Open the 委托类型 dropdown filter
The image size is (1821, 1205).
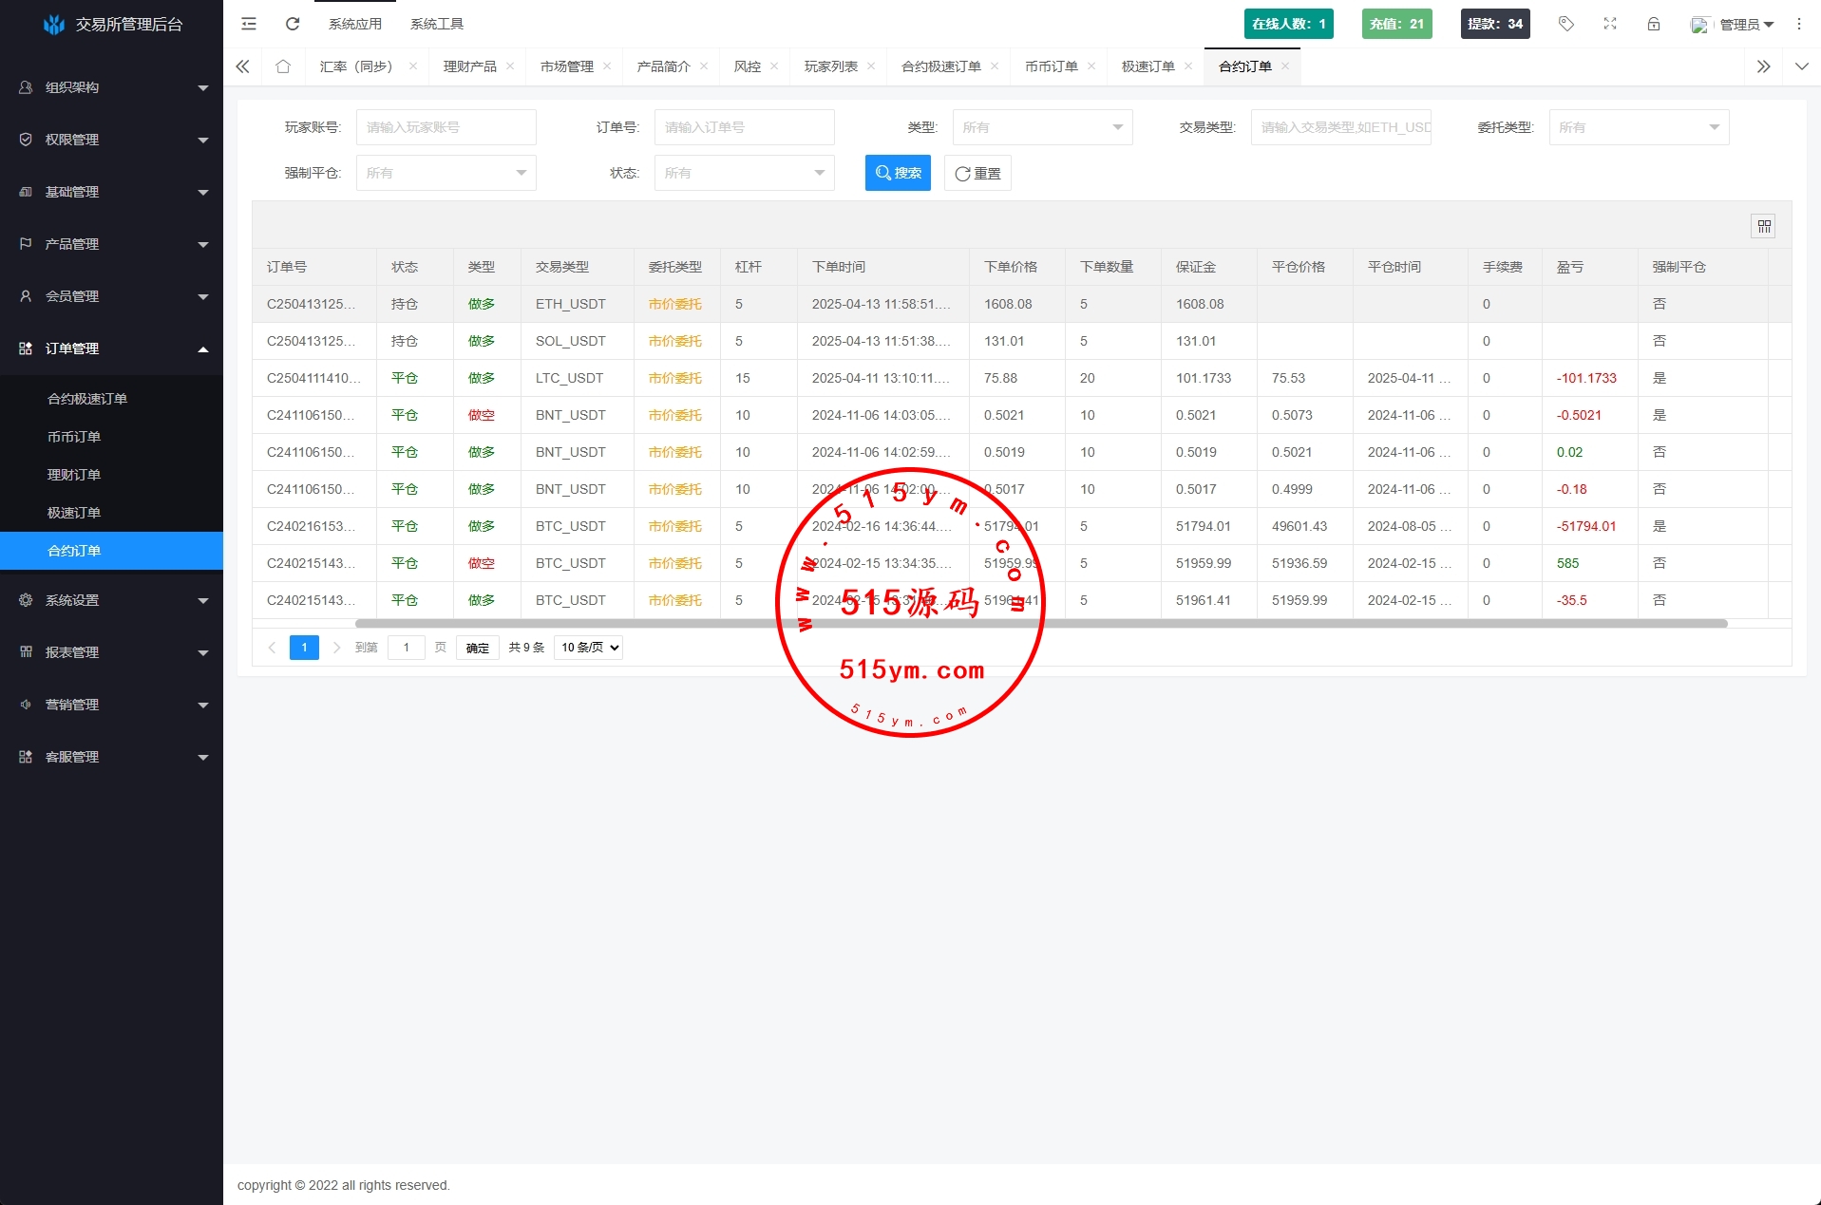pyautogui.click(x=1639, y=127)
